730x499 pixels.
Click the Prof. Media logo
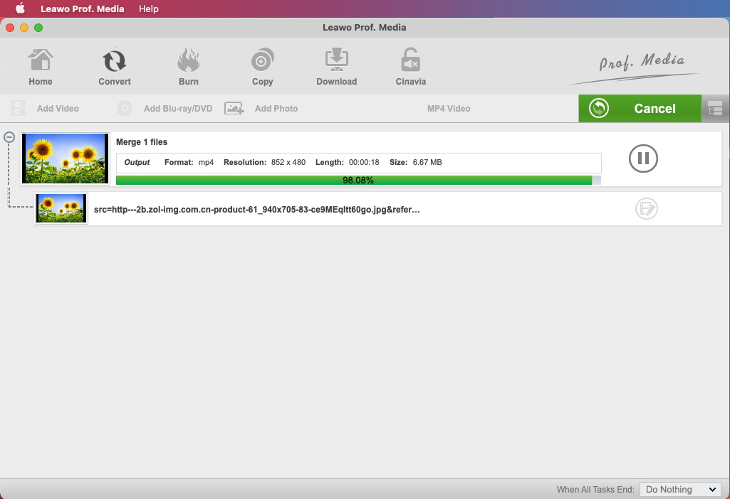click(634, 69)
